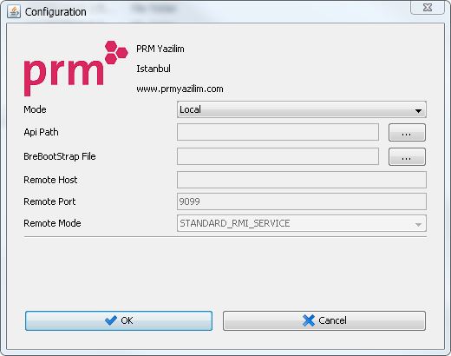Click the Remote Host input field

(x=302, y=180)
